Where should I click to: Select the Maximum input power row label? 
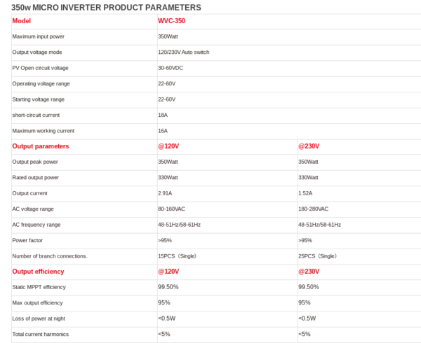coord(38,36)
